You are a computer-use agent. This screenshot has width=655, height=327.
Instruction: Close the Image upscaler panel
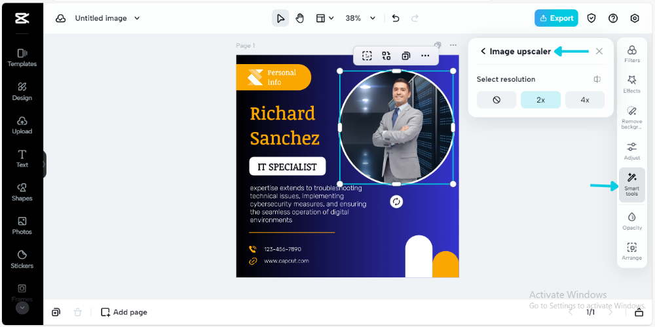599,51
